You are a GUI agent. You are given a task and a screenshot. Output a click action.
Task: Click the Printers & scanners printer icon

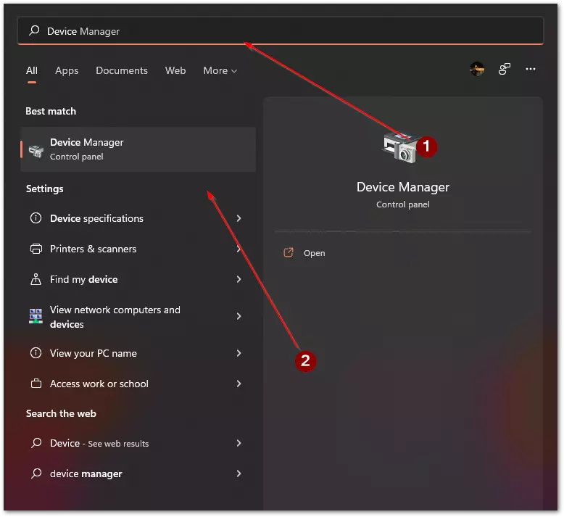click(x=36, y=249)
